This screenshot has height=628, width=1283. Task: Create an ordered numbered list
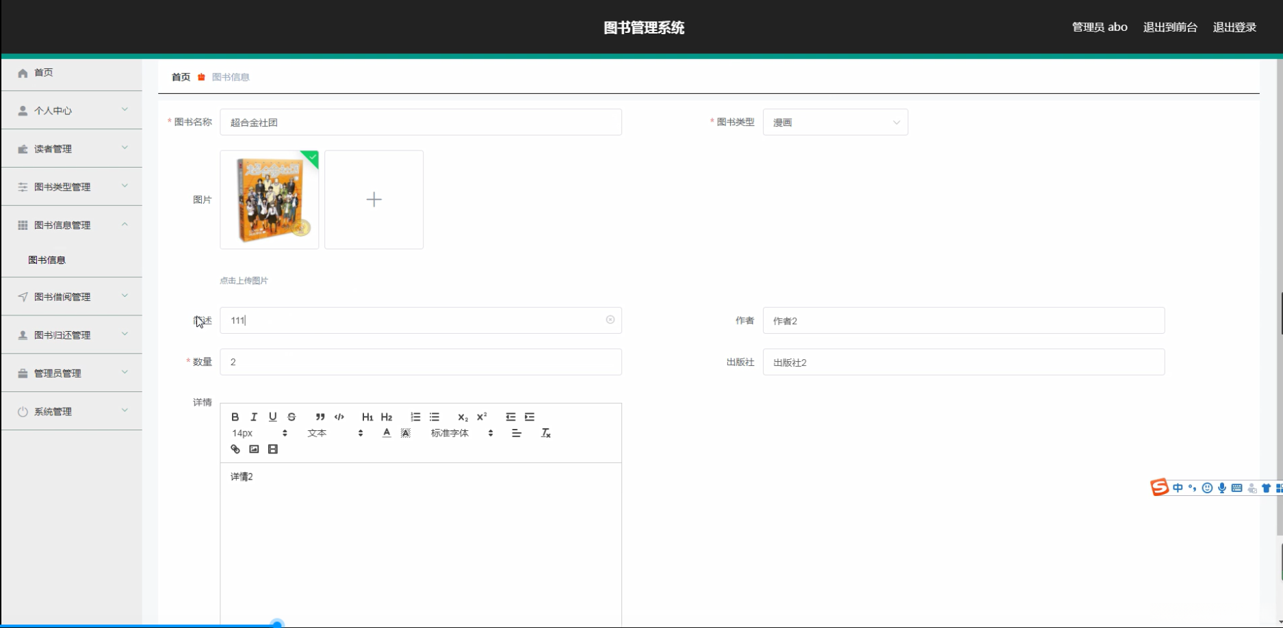coord(415,417)
